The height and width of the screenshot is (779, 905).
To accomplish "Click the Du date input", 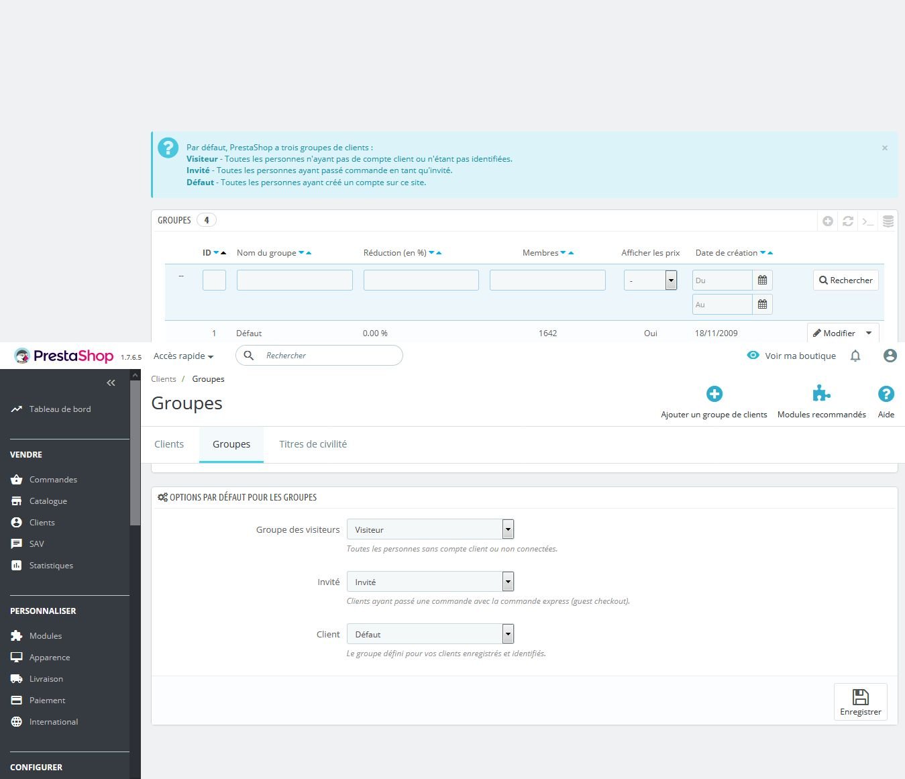I will click(x=722, y=280).
